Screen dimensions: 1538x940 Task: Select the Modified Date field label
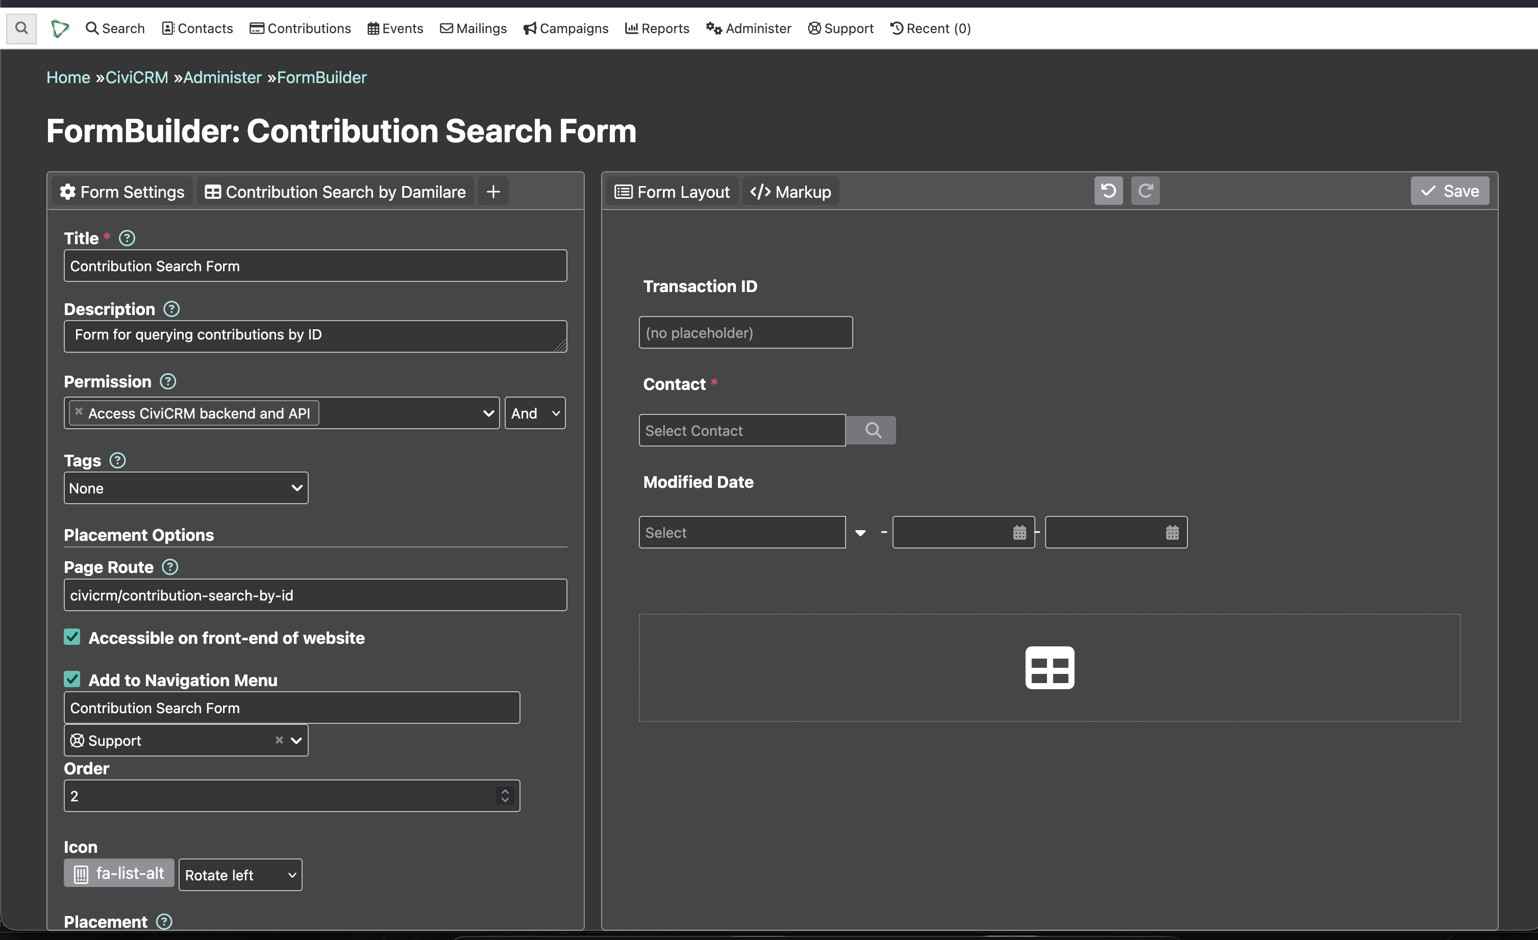point(699,482)
